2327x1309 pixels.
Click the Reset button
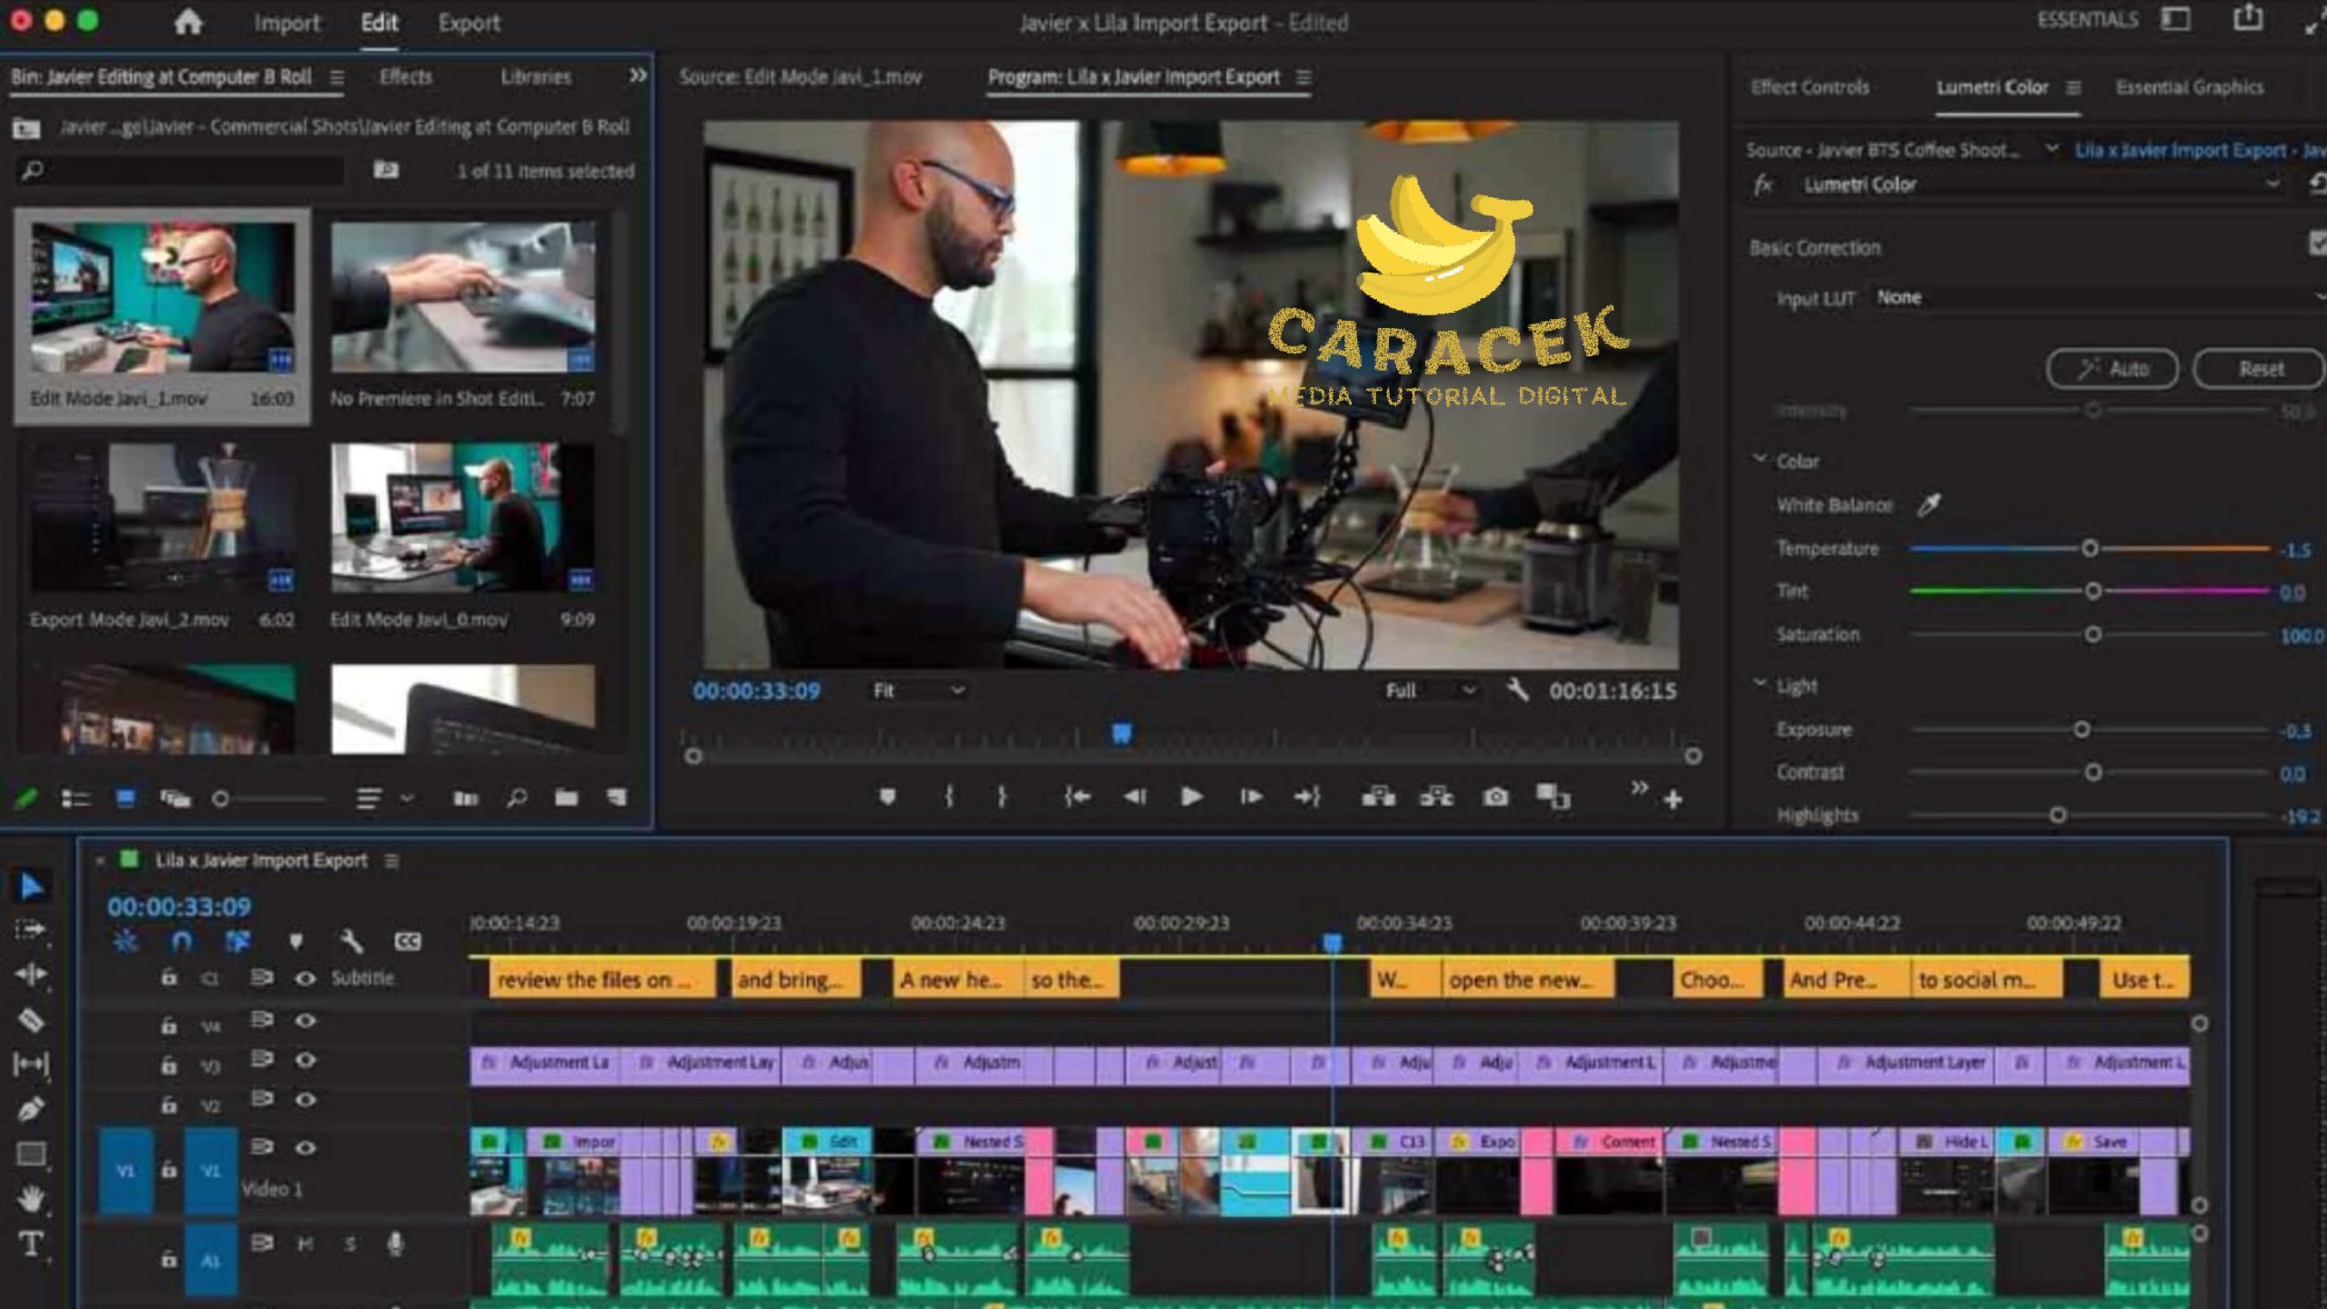pyautogui.click(x=2260, y=369)
